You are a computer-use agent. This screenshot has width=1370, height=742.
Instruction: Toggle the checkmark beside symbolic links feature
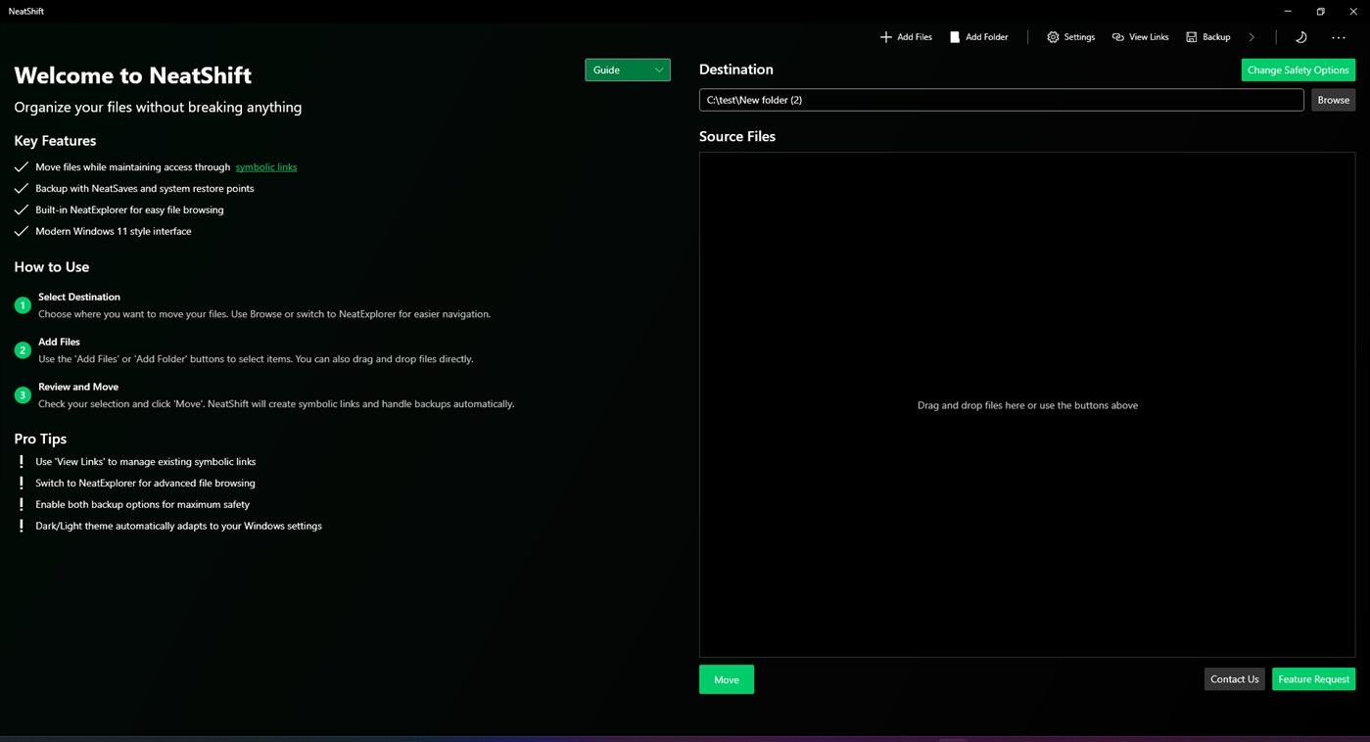(22, 167)
